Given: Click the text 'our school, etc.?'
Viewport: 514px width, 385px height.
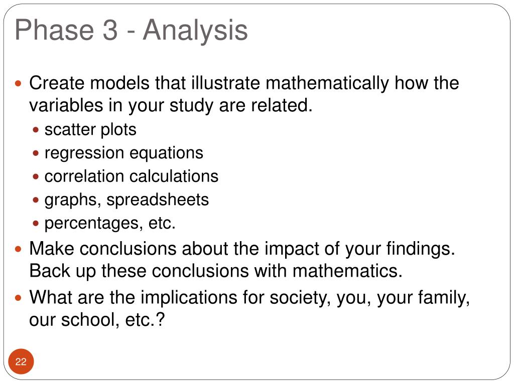Looking at the screenshot, I should 97,320.
